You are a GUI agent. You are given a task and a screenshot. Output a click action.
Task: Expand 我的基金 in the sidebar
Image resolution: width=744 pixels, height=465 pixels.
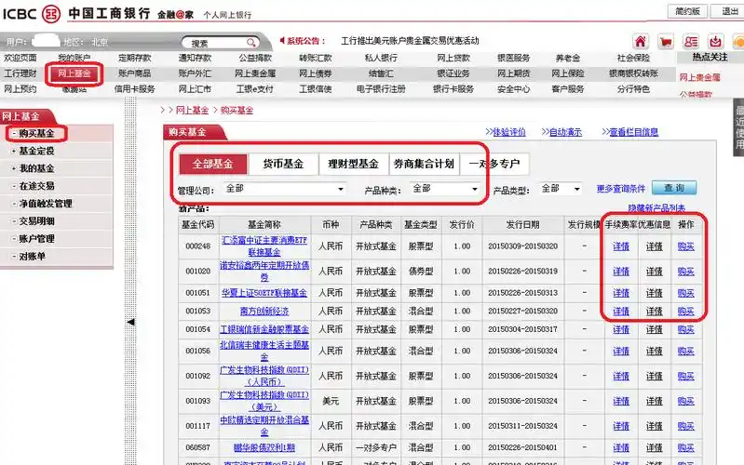click(36, 168)
